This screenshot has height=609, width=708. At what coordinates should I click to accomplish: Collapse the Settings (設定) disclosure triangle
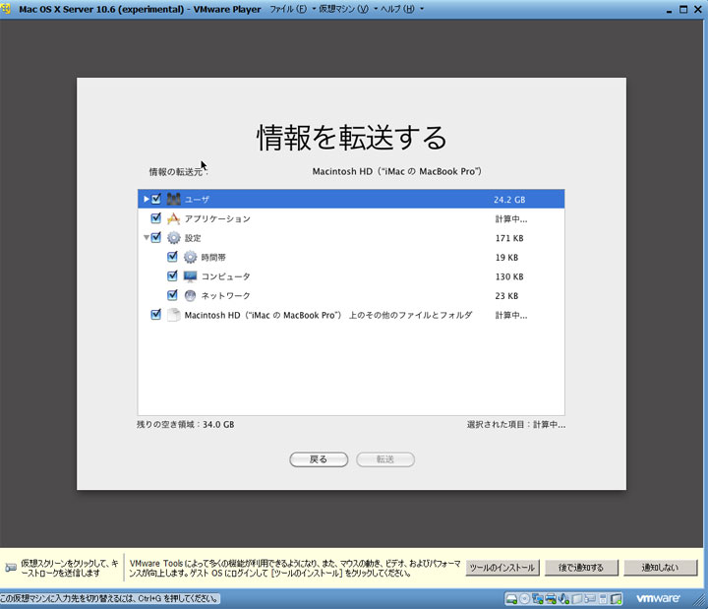(147, 238)
